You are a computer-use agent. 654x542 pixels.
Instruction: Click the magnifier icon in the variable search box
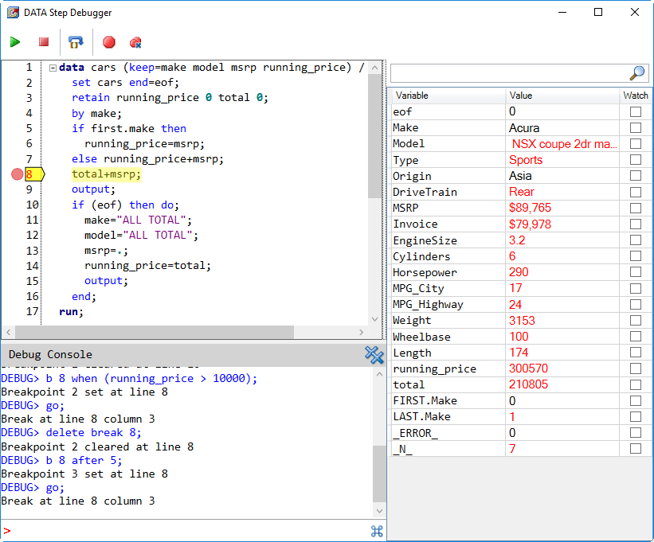636,72
